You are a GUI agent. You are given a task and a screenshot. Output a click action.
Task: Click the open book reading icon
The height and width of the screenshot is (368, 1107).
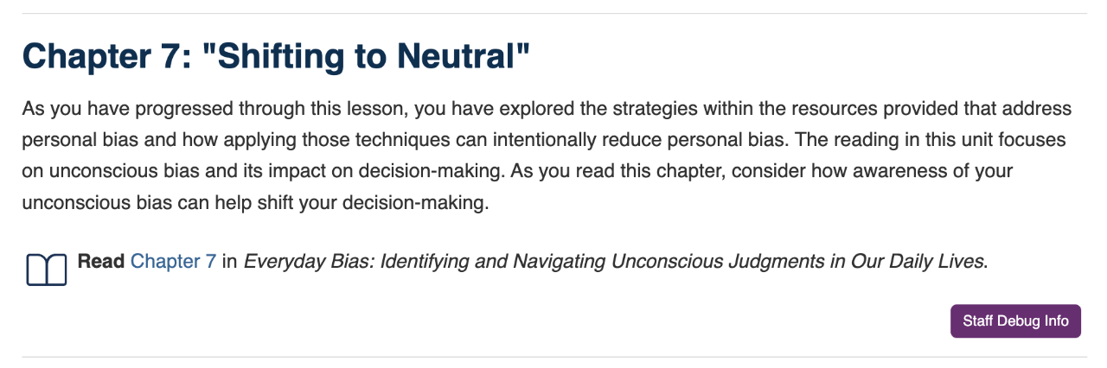click(47, 270)
